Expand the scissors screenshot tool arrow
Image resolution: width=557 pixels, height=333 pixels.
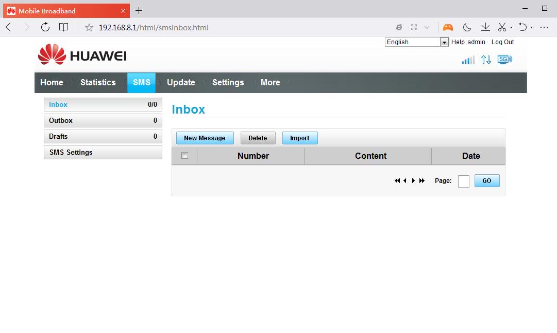coord(511,28)
